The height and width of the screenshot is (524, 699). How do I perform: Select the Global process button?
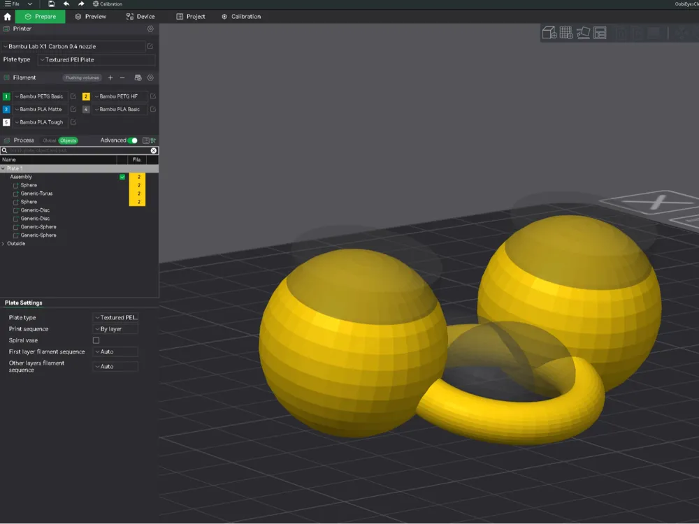point(49,140)
